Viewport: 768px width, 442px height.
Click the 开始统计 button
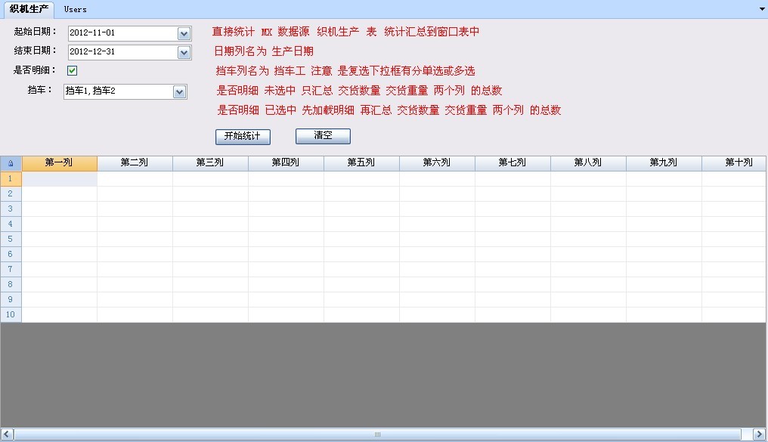[x=243, y=137]
